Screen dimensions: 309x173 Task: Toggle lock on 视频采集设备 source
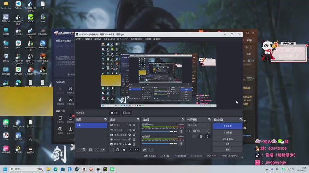(134, 135)
